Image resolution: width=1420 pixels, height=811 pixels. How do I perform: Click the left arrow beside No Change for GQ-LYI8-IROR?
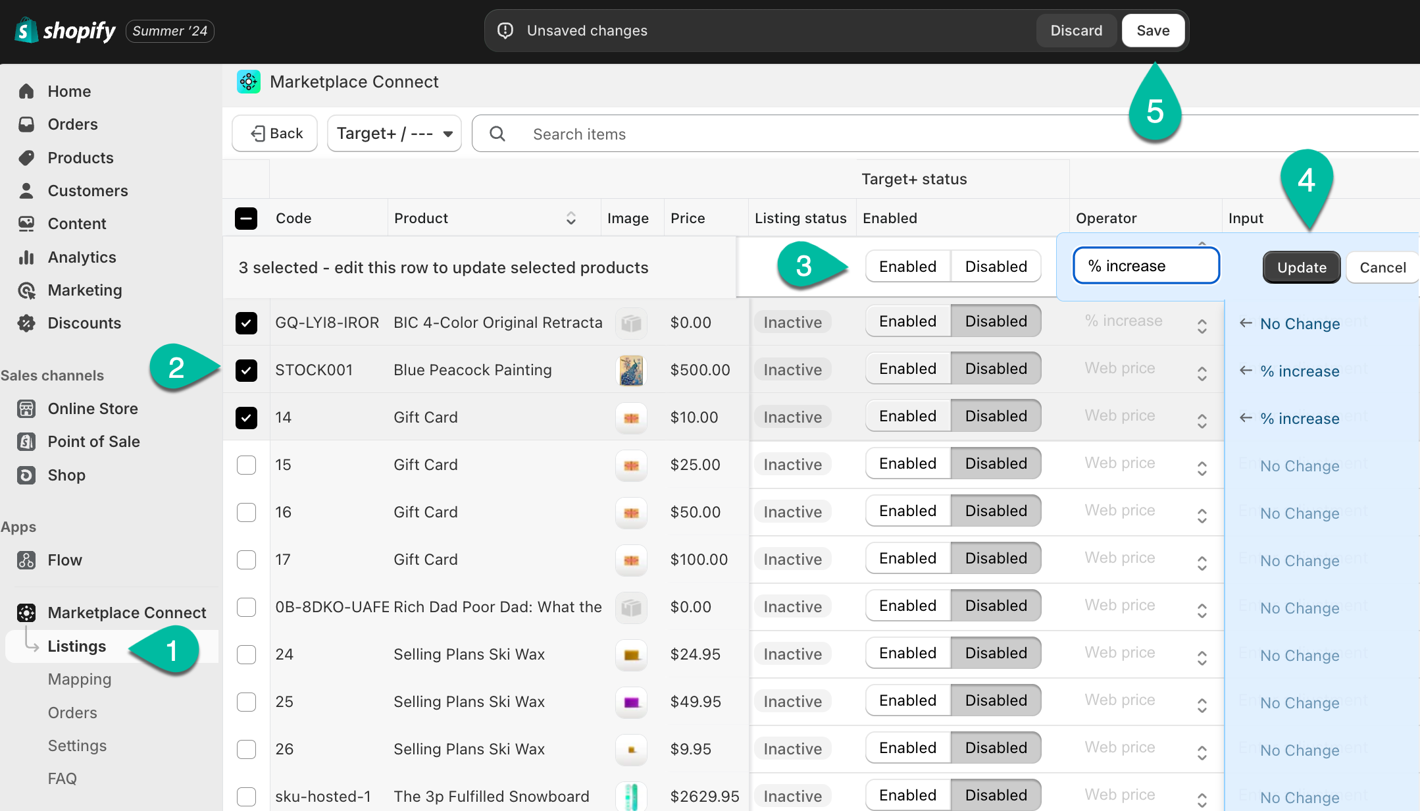click(1246, 323)
